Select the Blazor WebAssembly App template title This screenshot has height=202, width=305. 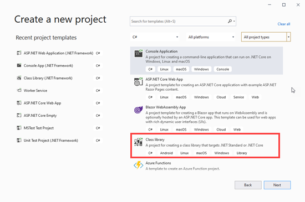(x=166, y=107)
